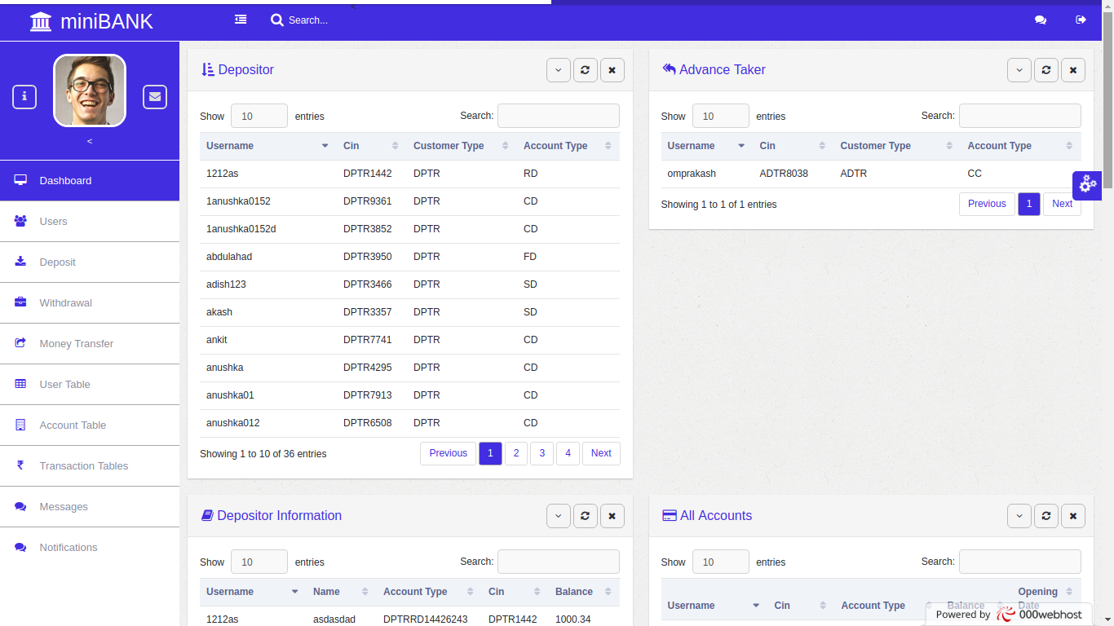Image resolution: width=1114 pixels, height=626 pixels.
Task: Click the Transaction Tables rupee icon
Action: click(x=20, y=465)
